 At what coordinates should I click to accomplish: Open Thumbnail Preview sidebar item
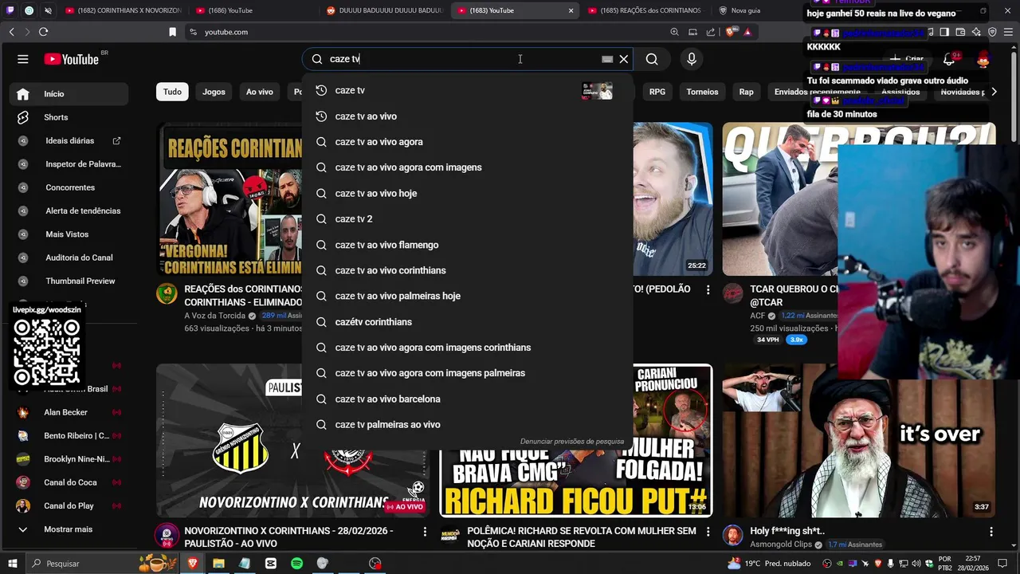[69, 281]
